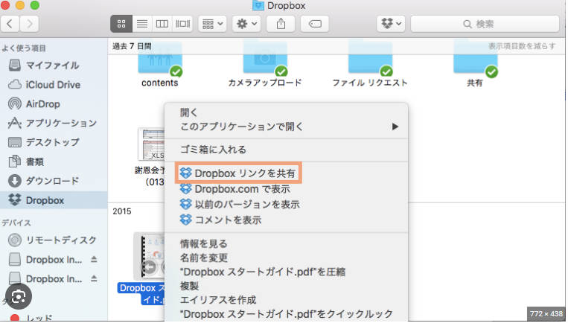Select リモートディスク in the sidebar

pos(53,240)
